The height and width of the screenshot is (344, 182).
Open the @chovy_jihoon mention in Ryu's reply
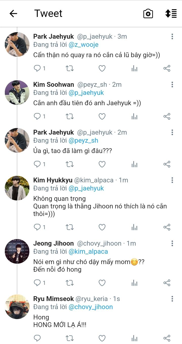tap(91, 307)
